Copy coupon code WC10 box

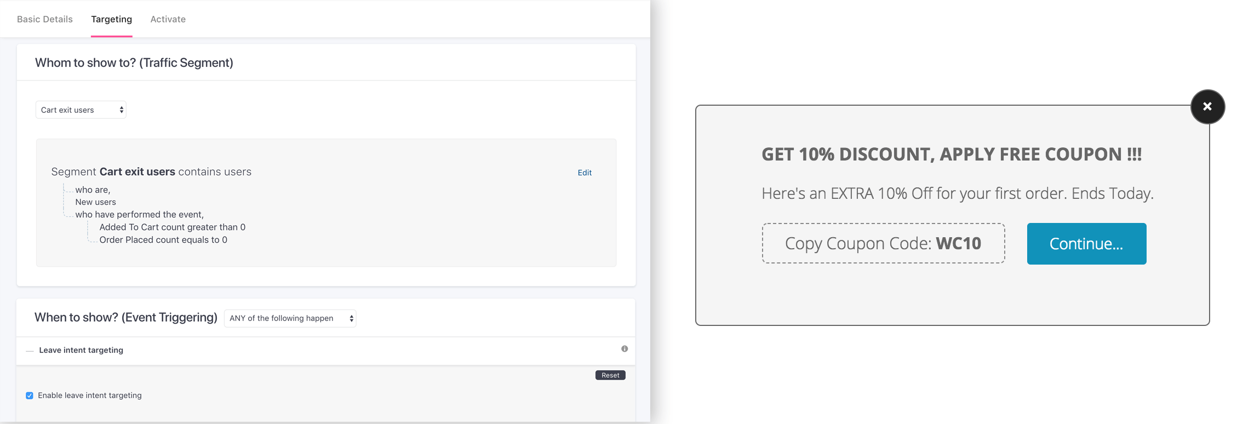[x=883, y=243]
